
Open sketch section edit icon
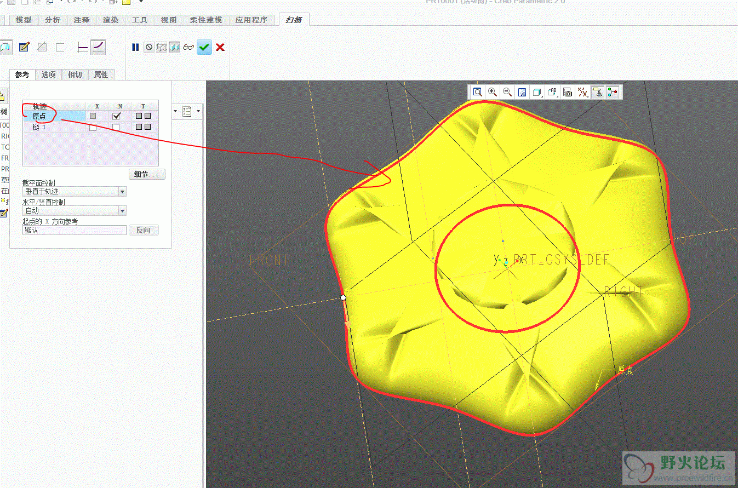coord(24,48)
